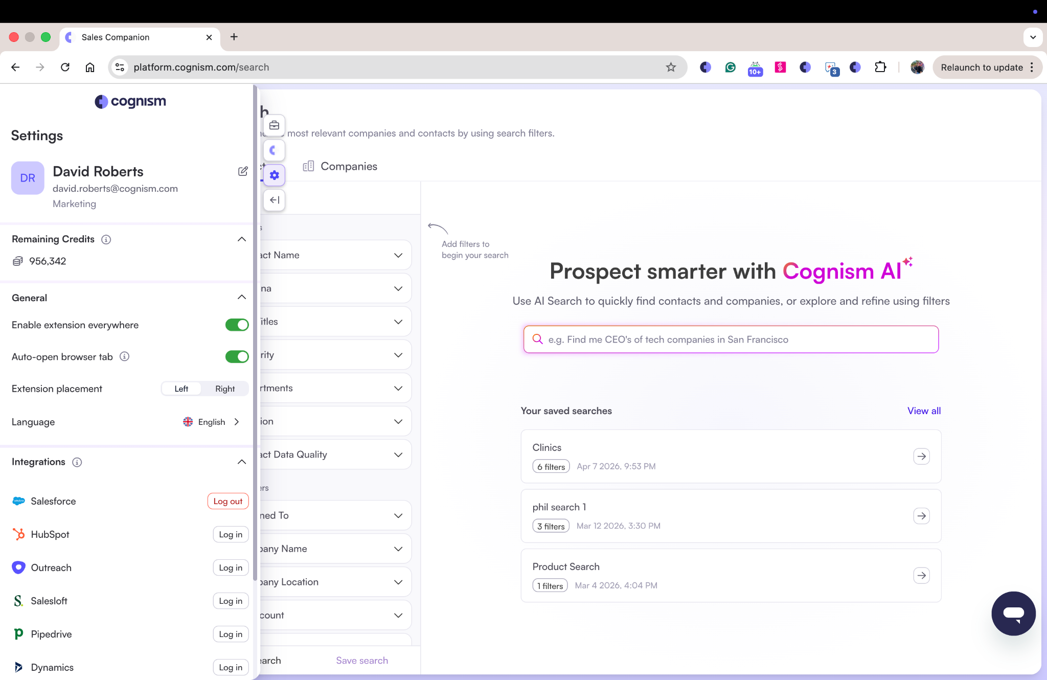The width and height of the screenshot is (1047, 680).
Task: Click into the Cognism AI search field
Action: [x=731, y=339]
